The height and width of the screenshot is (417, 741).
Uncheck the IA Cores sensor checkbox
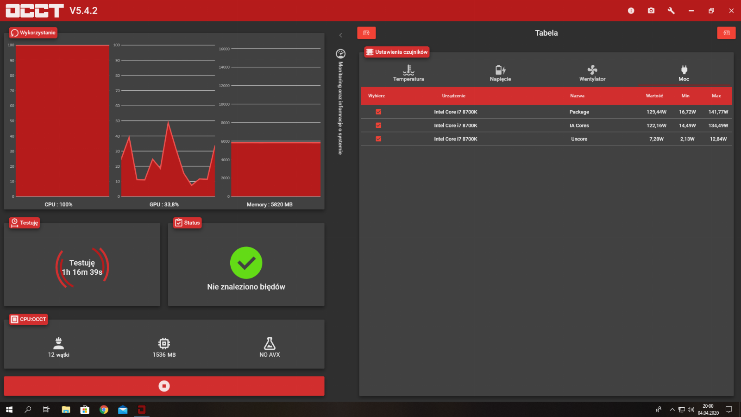click(378, 125)
